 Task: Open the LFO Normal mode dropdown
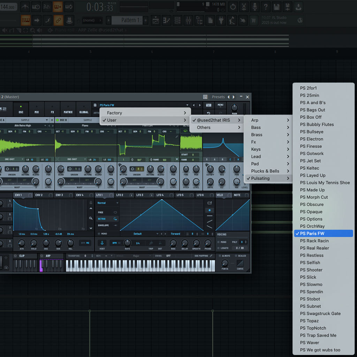click(108, 203)
